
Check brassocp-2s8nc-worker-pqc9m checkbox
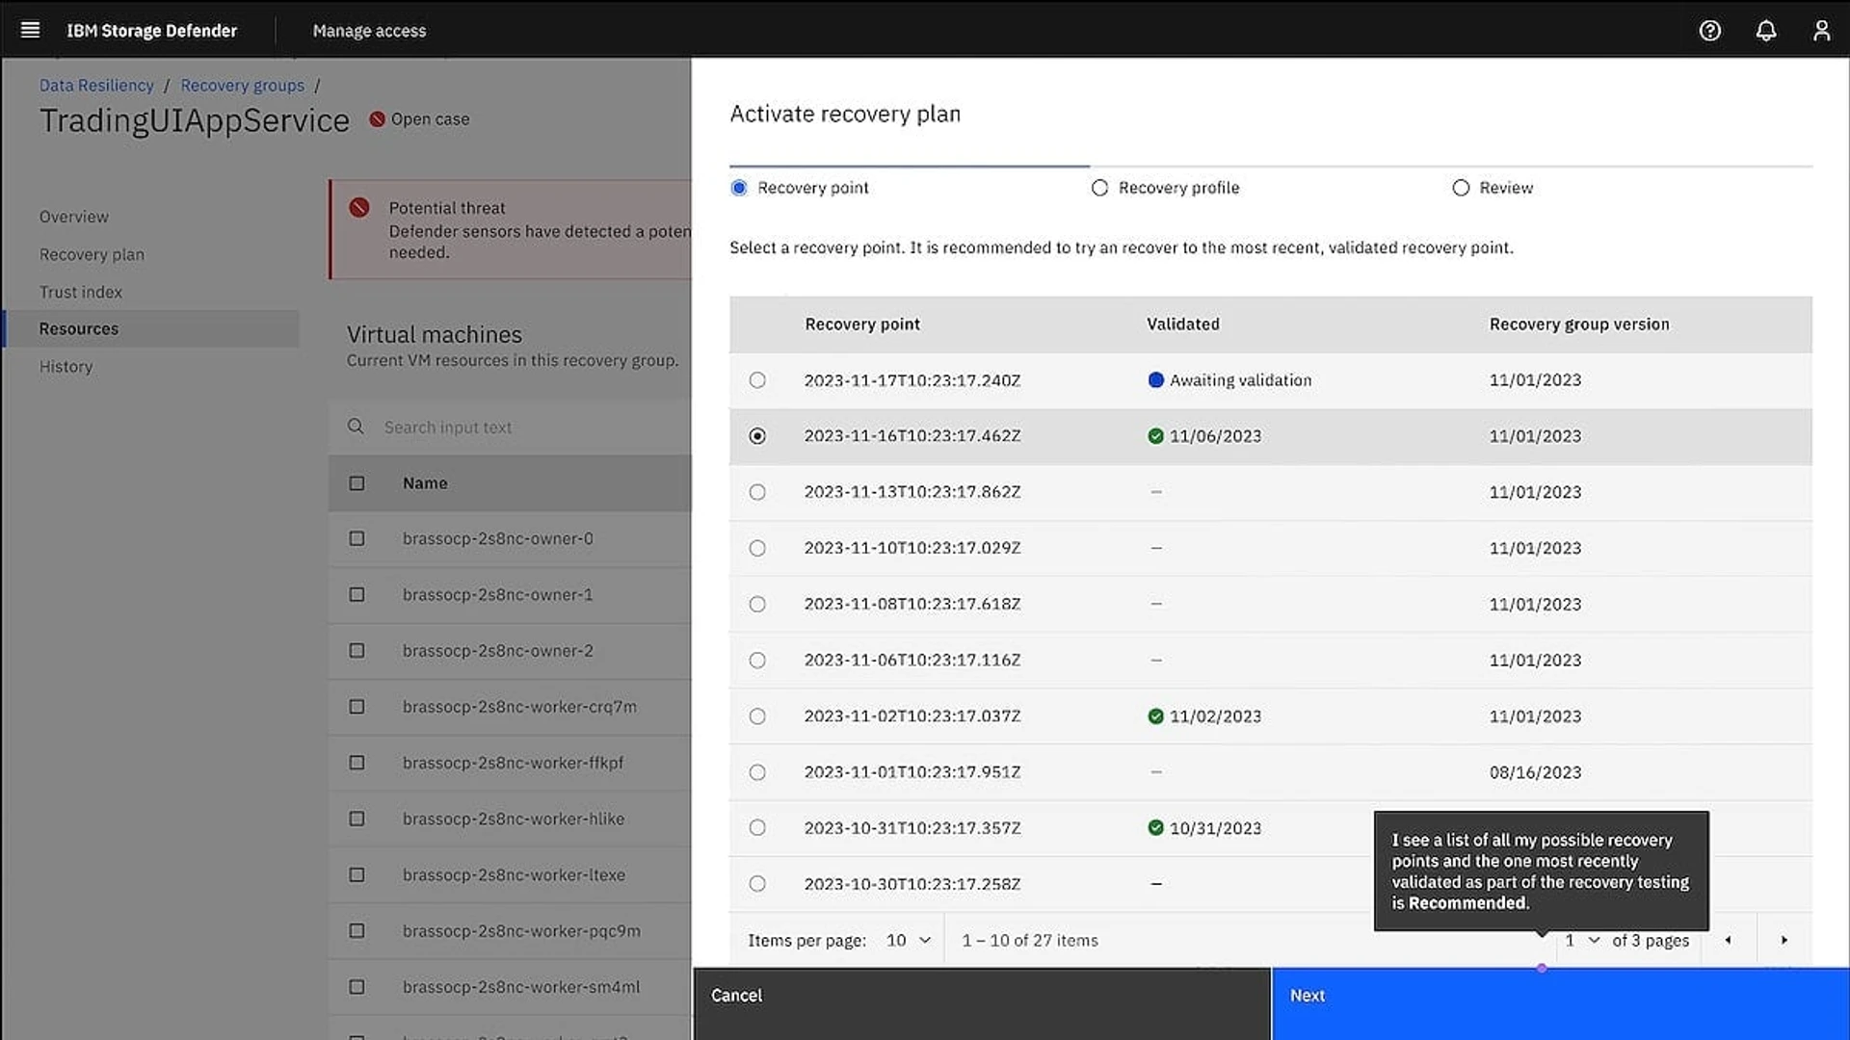tap(357, 931)
